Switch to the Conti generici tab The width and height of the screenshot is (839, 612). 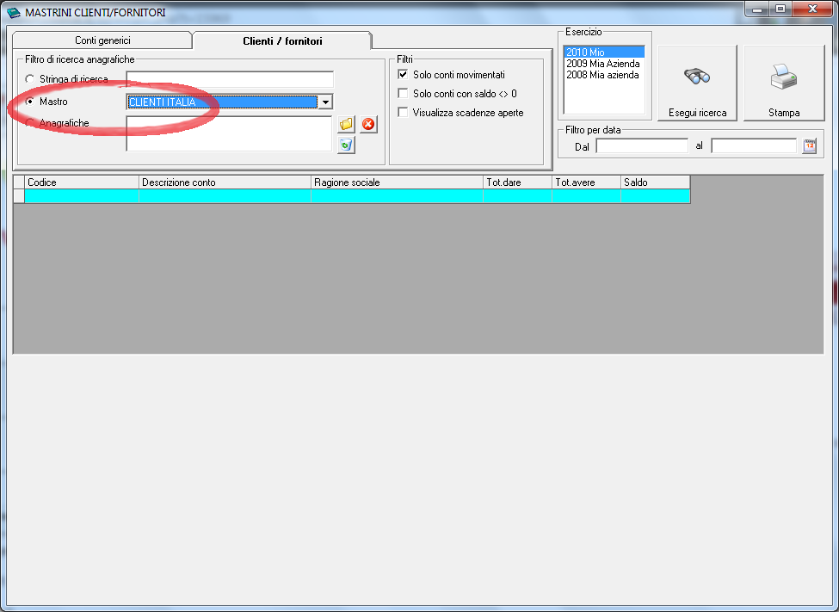102,40
